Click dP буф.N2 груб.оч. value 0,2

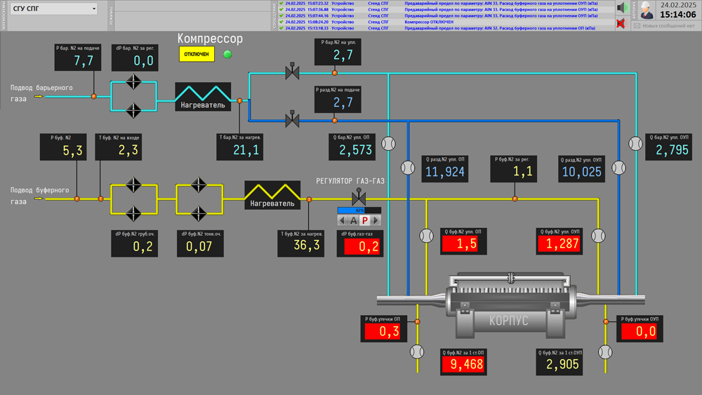click(143, 246)
